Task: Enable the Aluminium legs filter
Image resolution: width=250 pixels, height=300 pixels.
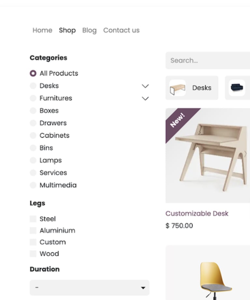Action: (x=33, y=231)
